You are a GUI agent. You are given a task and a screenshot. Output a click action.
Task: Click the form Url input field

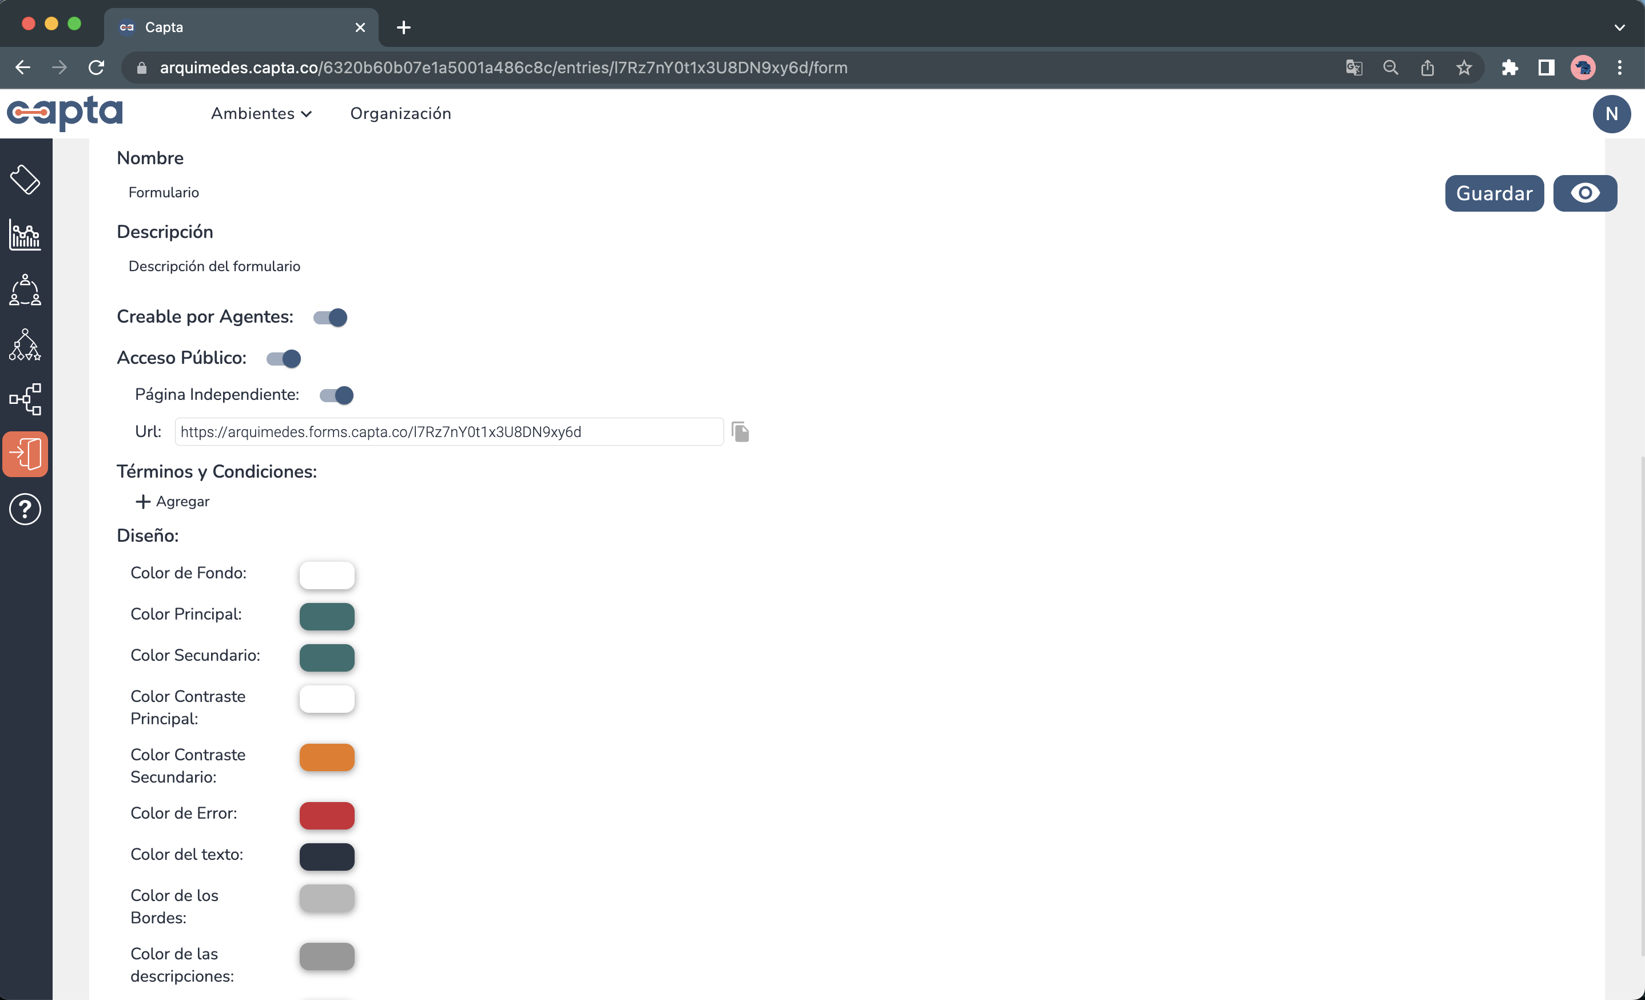pyautogui.click(x=448, y=432)
